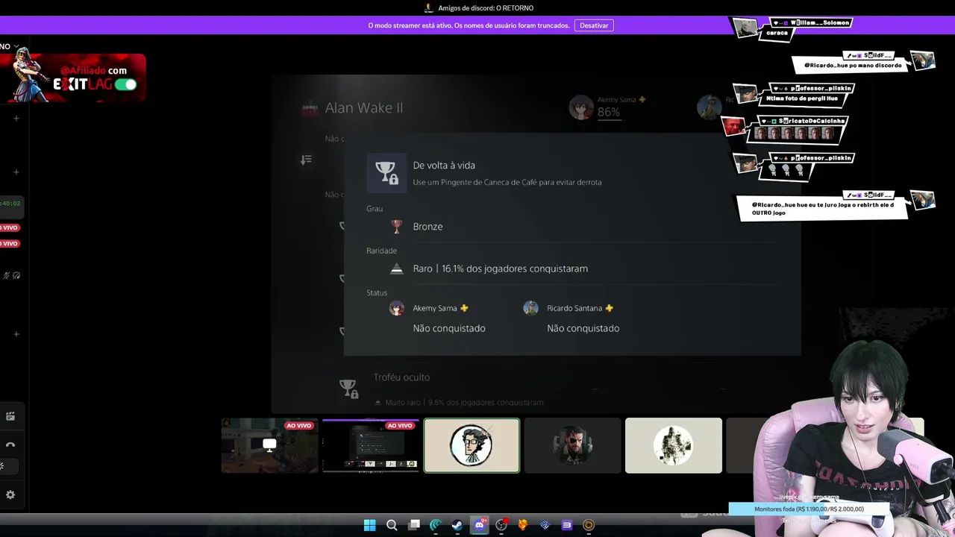This screenshot has height=537, width=955.
Task: Disconnect the Discord voice call
Action: coord(10,445)
